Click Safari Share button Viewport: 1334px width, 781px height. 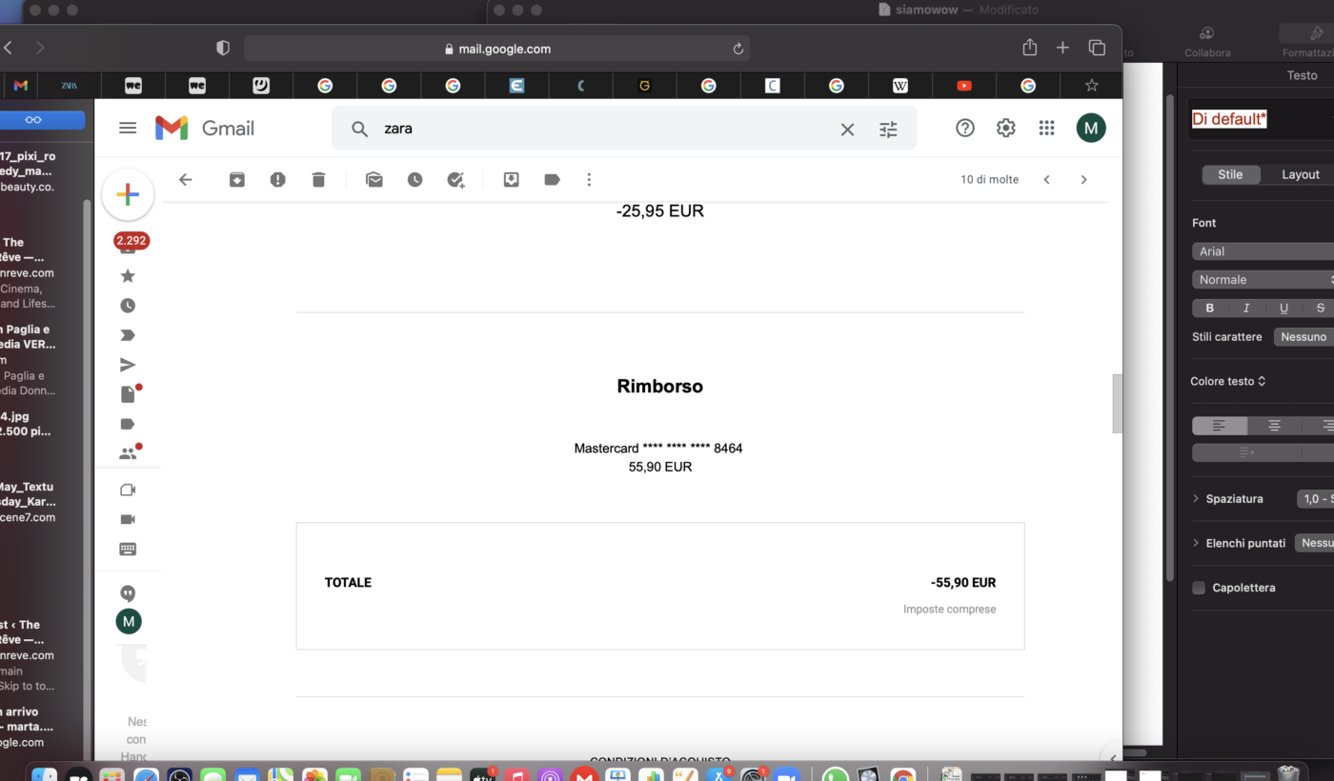[1029, 48]
